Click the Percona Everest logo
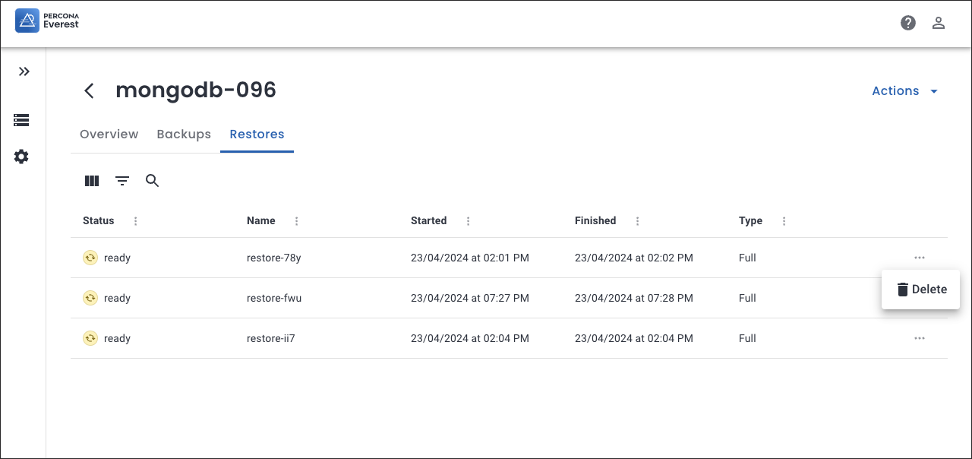This screenshot has width=972, height=459. (x=47, y=21)
